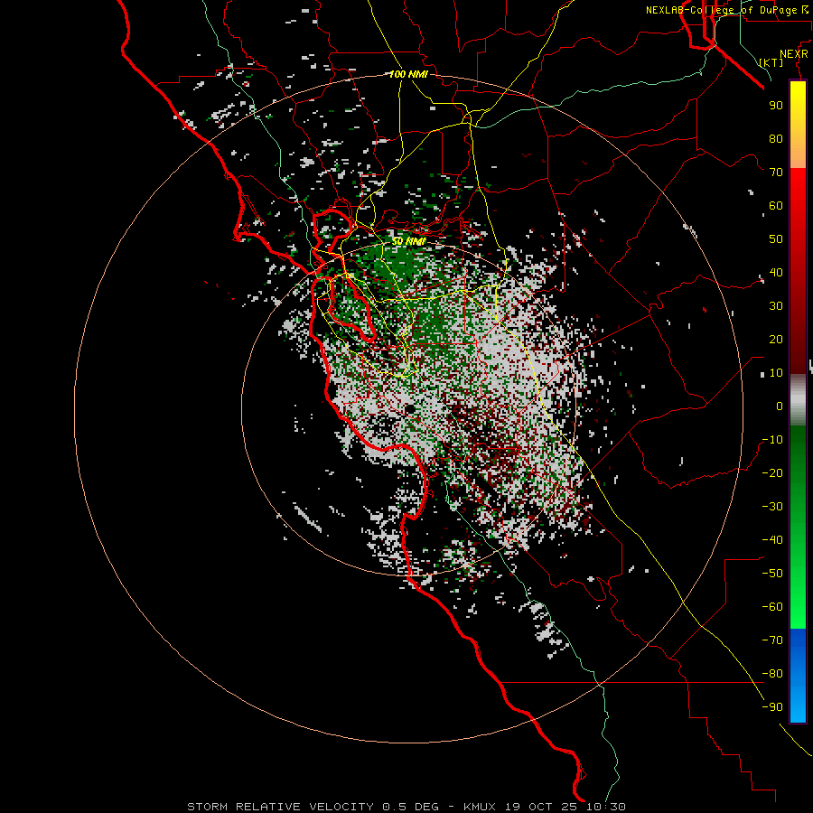This screenshot has width=813, height=813.
Task: Pick the "-50" velocity scale label
Action: coord(772,574)
